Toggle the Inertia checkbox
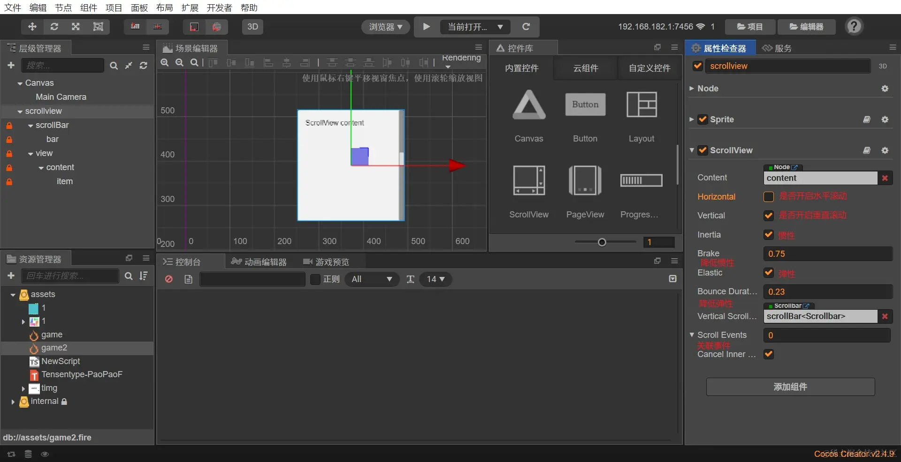 point(769,235)
